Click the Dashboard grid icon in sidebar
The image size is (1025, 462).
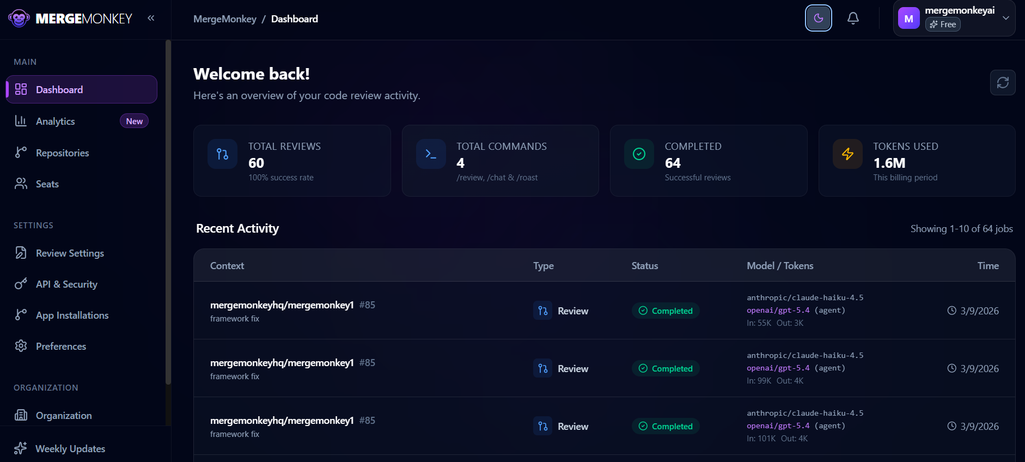coord(21,89)
